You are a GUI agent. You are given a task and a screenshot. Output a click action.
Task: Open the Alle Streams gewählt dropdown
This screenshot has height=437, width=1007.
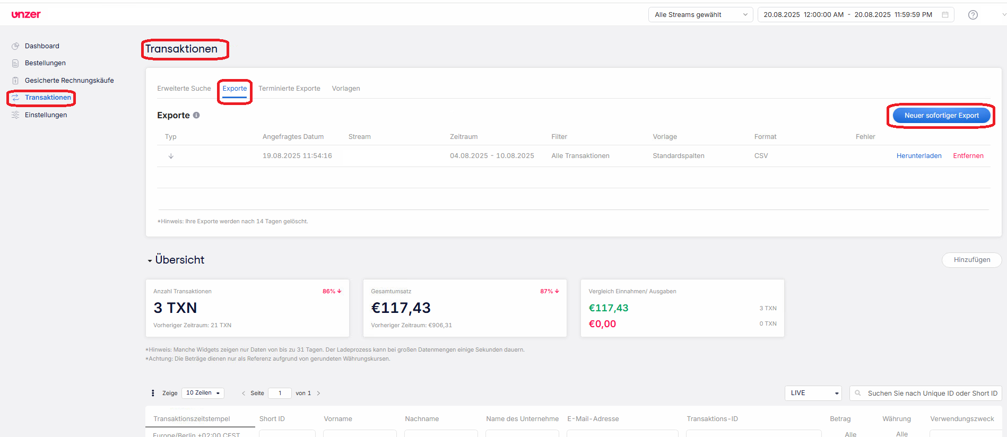[x=700, y=15]
